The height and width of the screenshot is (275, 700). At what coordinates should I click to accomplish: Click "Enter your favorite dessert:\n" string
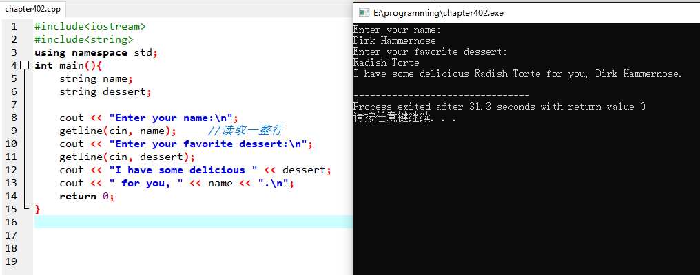tap(208, 144)
